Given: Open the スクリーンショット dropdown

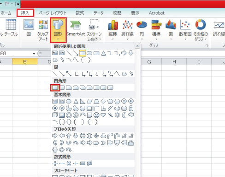Looking at the screenshot, I should pyautogui.click(x=94, y=30).
